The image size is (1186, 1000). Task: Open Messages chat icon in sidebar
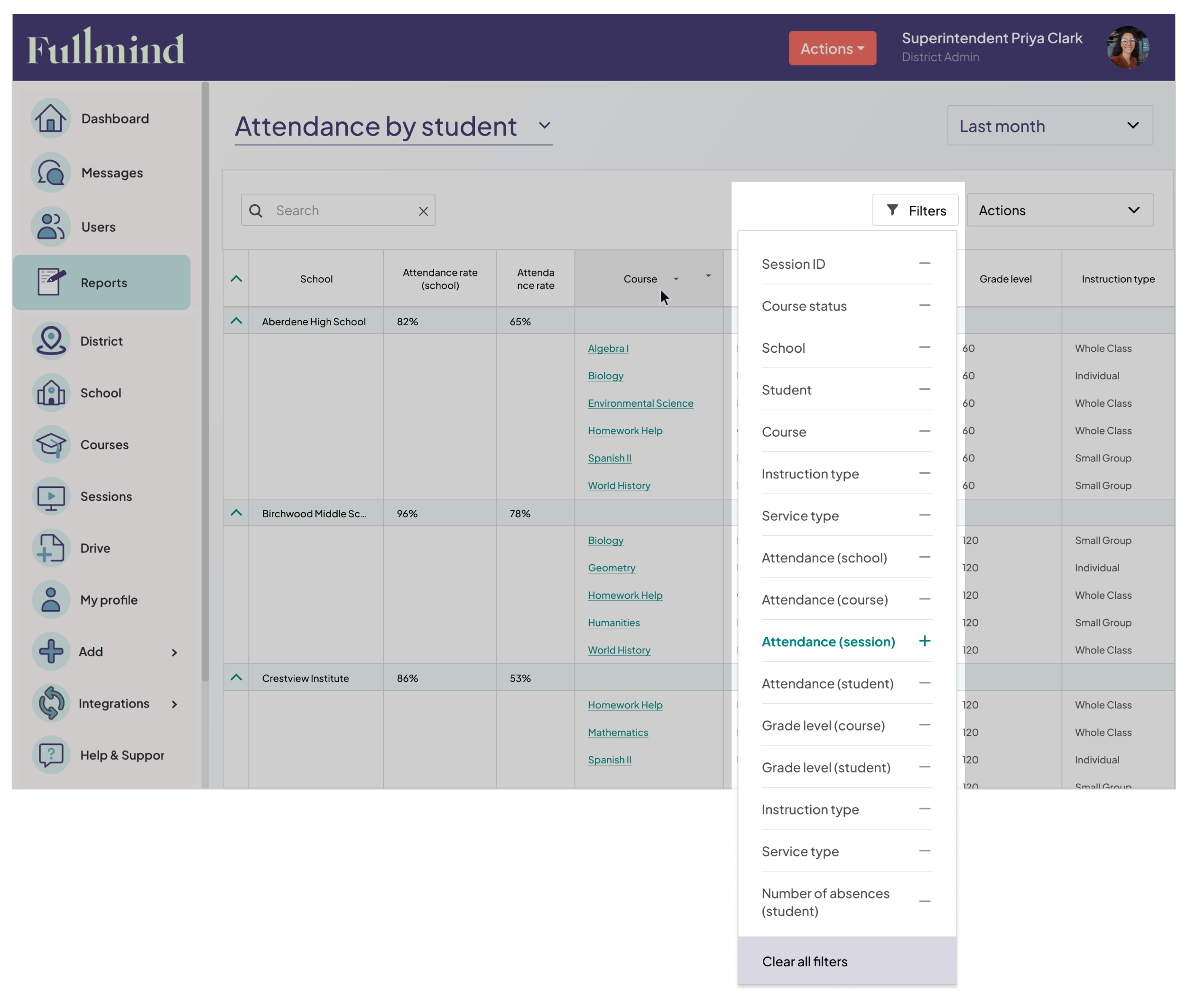pyautogui.click(x=51, y=172)
